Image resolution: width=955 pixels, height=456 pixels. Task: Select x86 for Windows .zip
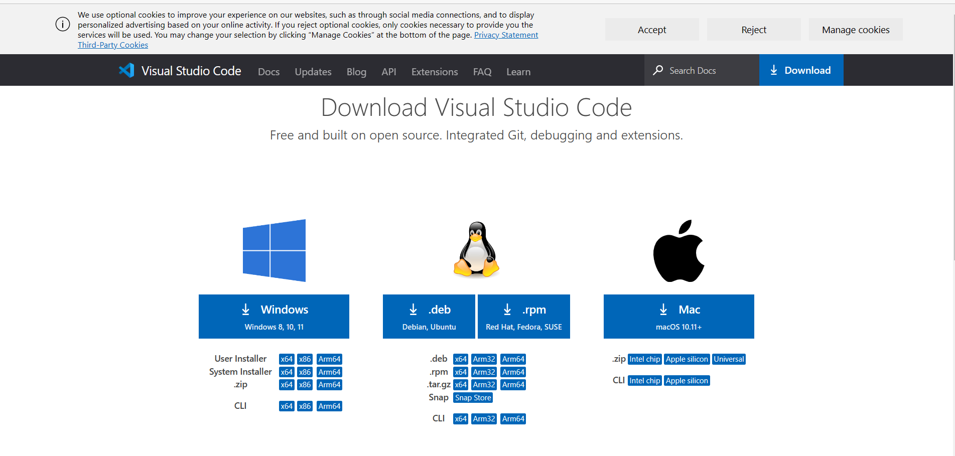[305, 385]
